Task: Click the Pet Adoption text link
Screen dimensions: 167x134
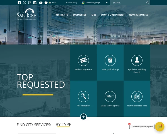Action: point(83,106)
